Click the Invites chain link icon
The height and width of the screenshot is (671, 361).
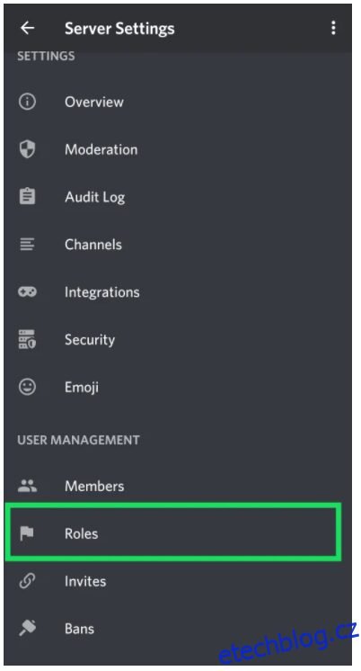point(27,581)
